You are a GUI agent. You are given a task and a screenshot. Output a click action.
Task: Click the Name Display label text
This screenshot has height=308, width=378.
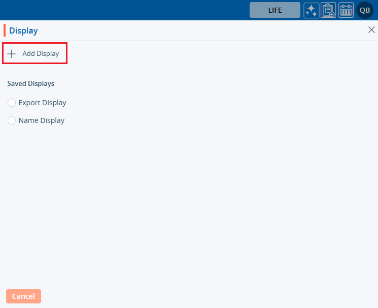41,120
